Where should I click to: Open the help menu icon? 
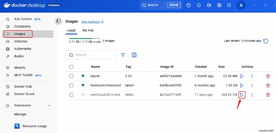(188, 5)
